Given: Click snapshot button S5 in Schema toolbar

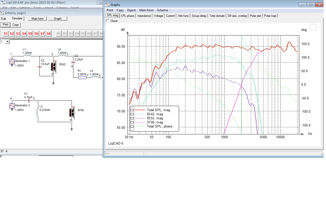Looking at the screenshot, I should tap(30, 33).
